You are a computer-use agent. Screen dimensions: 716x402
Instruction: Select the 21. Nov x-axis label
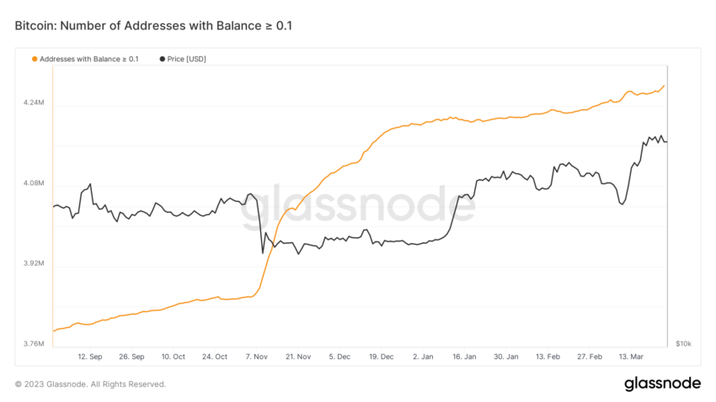(x=298, y=357)
